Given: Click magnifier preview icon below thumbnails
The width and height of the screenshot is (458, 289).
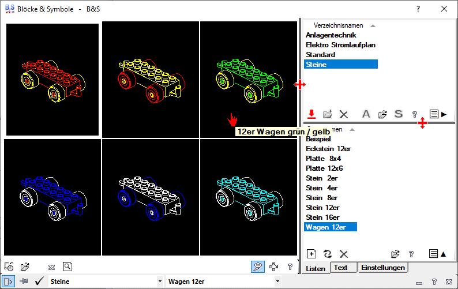Looking at the screenshot, I should [x=67, y=267].
